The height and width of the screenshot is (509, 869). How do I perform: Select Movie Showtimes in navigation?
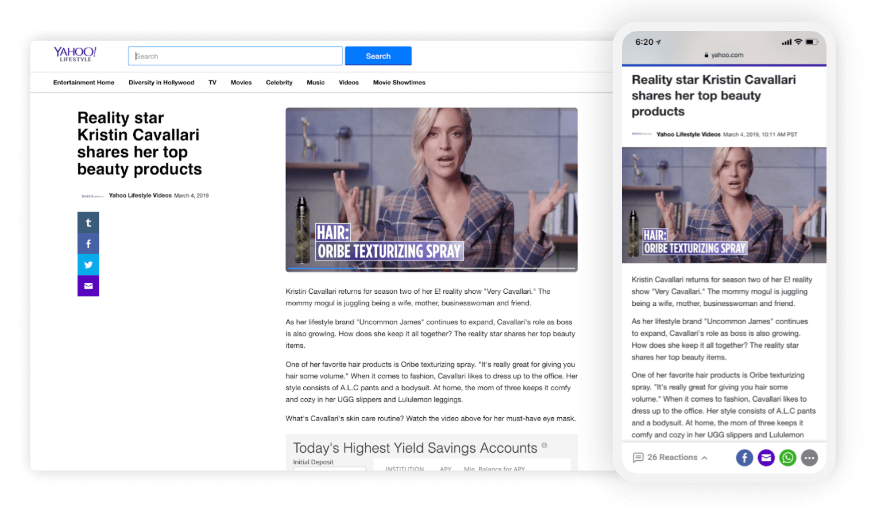point(399,83)
